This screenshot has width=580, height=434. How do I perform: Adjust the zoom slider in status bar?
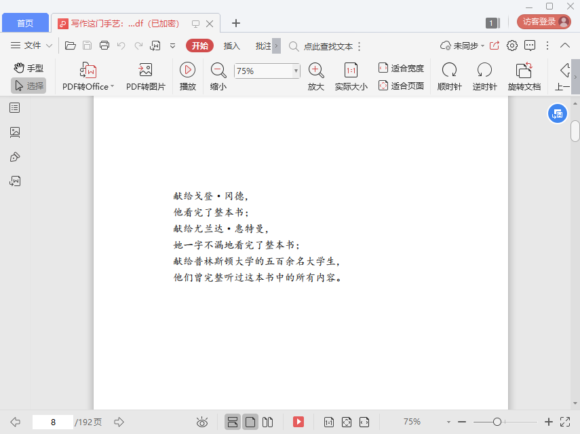497,422
